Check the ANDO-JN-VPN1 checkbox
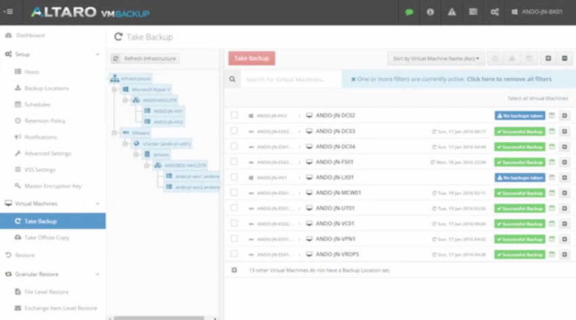This screenshot has height=320, width=576. click(x=234, y=238)
